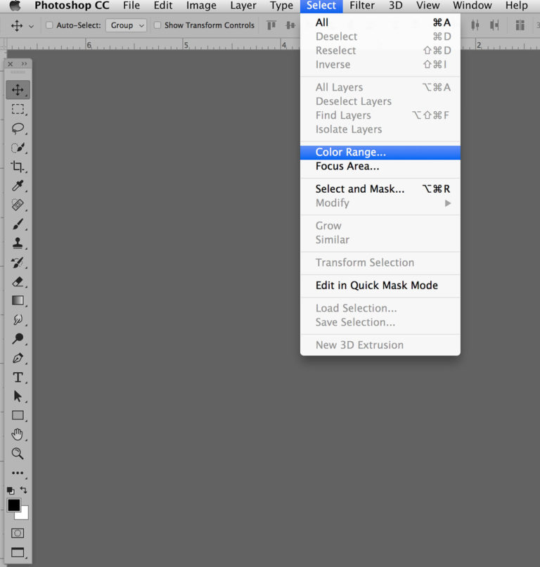Open the Help menu
This screenshot has height=567, width=540.
pyautogui.click(x=517, y=6)
